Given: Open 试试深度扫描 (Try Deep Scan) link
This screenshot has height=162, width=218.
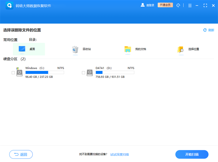Looking at the screenshot, I should point(120,154).
